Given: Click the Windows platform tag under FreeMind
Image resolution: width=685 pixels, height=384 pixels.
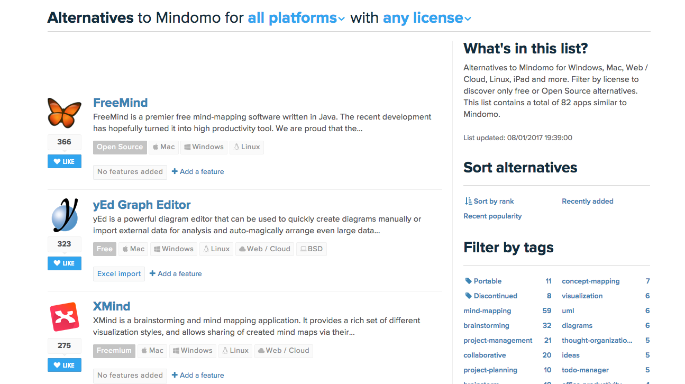Looking at the screenshot, I should click(203, 147).
